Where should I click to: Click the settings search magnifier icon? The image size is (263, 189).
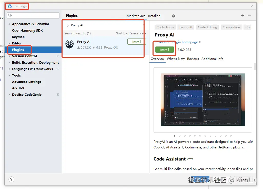click(x=10, y=15)
